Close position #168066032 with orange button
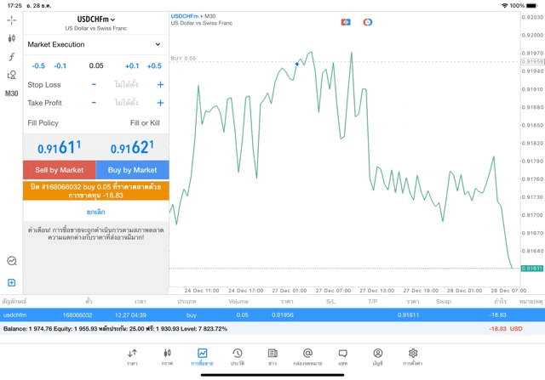 pos(96,191)
